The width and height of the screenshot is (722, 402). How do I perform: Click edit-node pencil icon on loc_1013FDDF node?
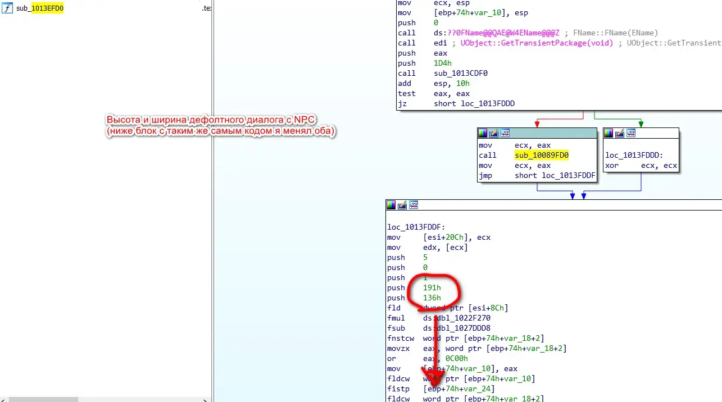[402, 205]
